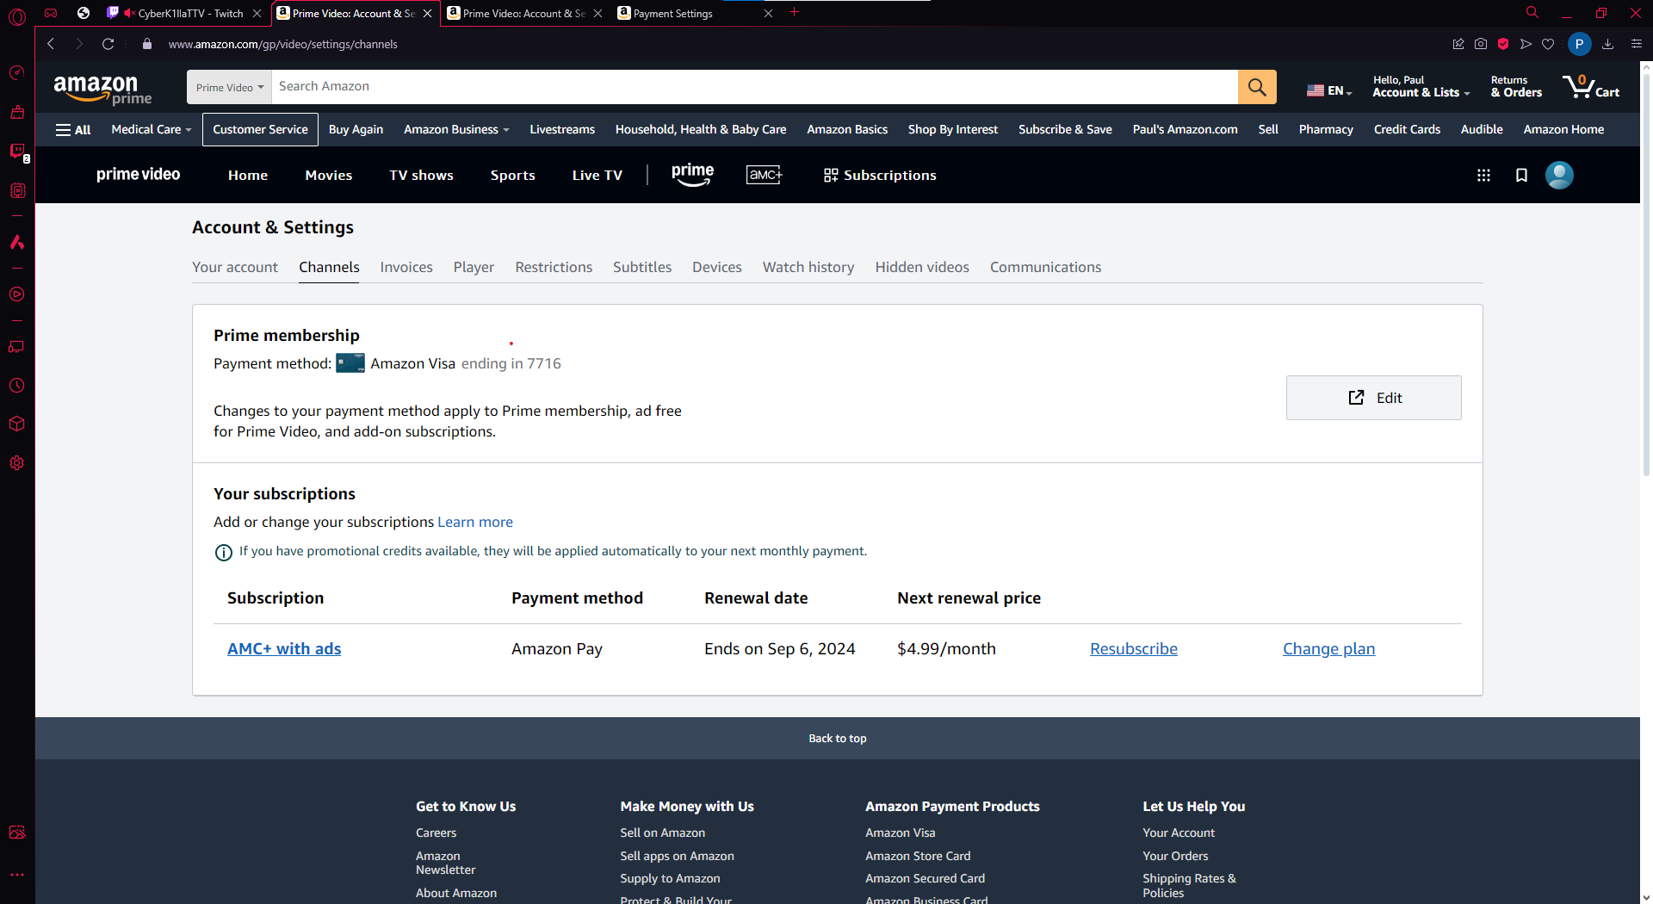Open My Flow device icon in sidebar
1653x904 pixels.
[17, 346]
